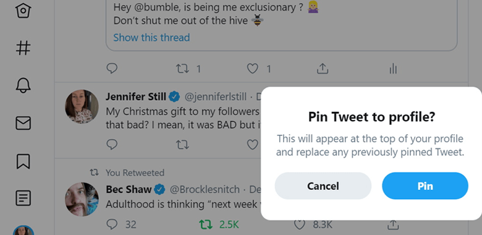Undo retweet on Bec Shaw's tweet
482x235 pixels.
coord(206,224)
